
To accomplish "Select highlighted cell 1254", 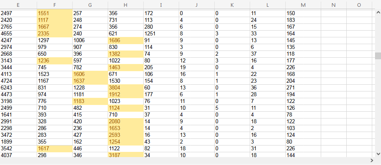I will tap(126, 142).
